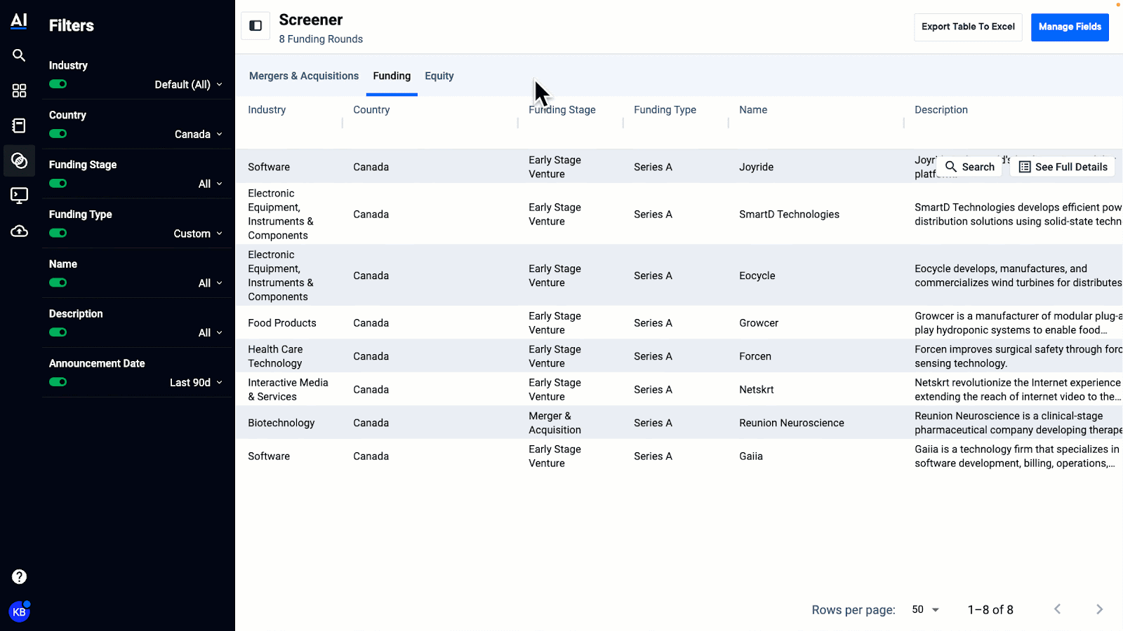Click Export Table To Excel button
This screenshot has width=1123, height=631.
968,27
